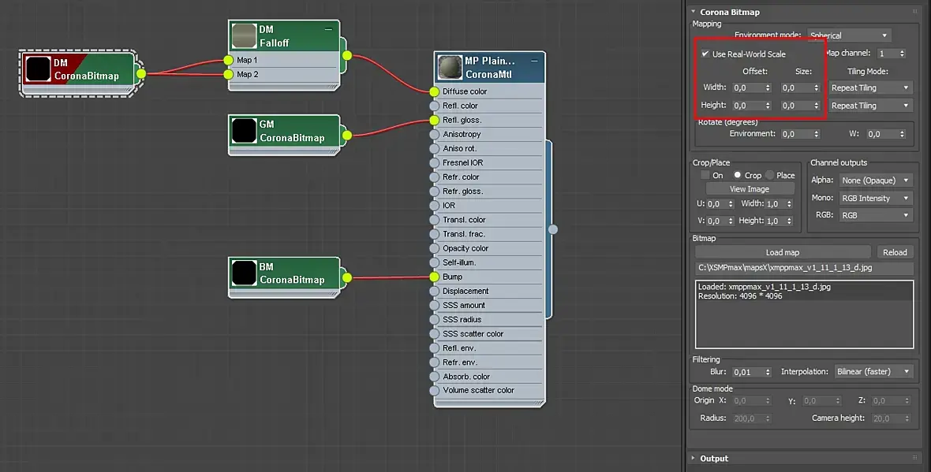Screen dimensions: 931x472
Task: Click the Anisotropy input socket
Action: 435,134
